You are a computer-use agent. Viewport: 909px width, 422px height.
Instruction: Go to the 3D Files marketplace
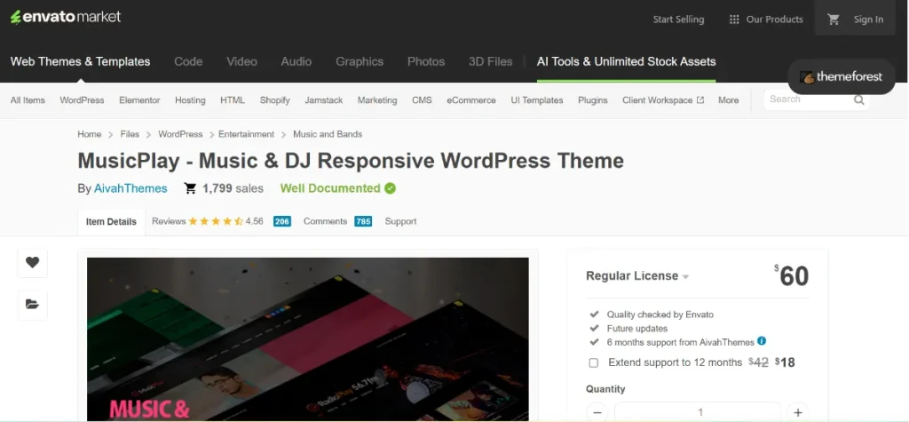click(x=490, y=61)
